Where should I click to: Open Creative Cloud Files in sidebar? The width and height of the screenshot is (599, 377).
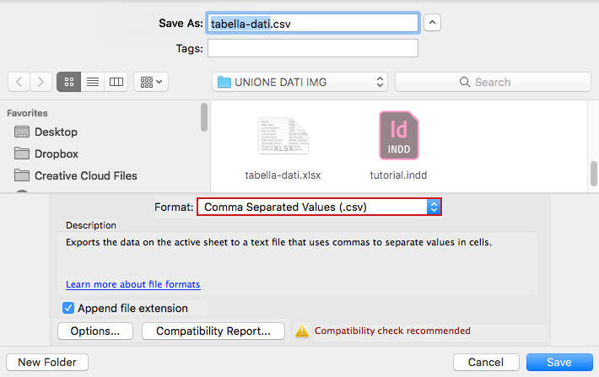[76, 175]
